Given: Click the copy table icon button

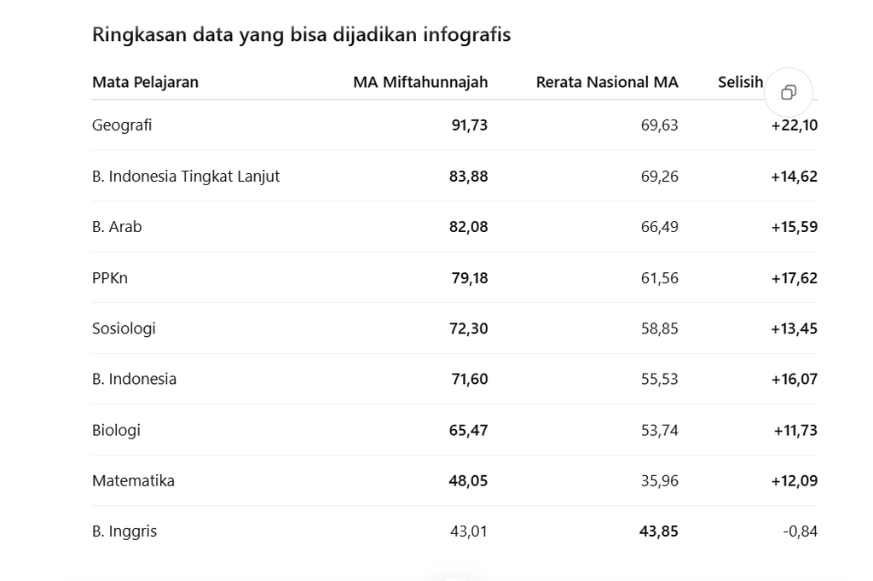Looking at the screenshot, I should [789, 92].
